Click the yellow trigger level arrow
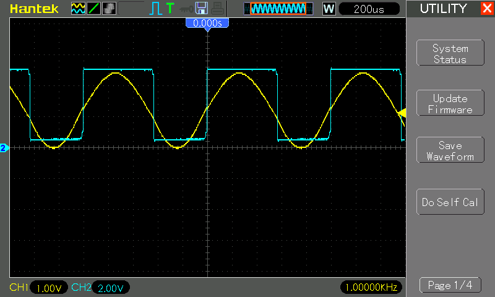Screen dimensions: 495x297 [402, 113]
